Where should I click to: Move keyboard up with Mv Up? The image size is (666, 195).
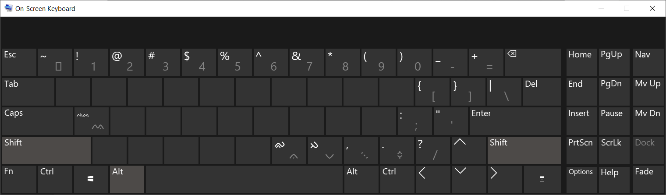(x=648, y=92)
